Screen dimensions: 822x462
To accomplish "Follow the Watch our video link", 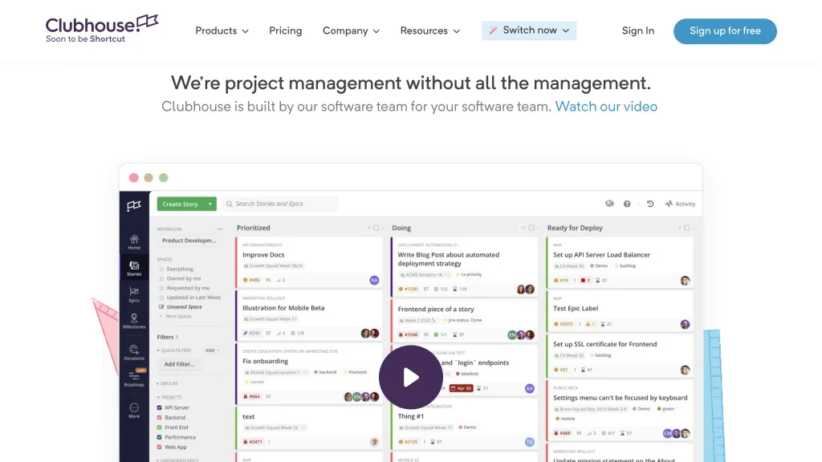I will pyautogui.click(x=606, y=106).
